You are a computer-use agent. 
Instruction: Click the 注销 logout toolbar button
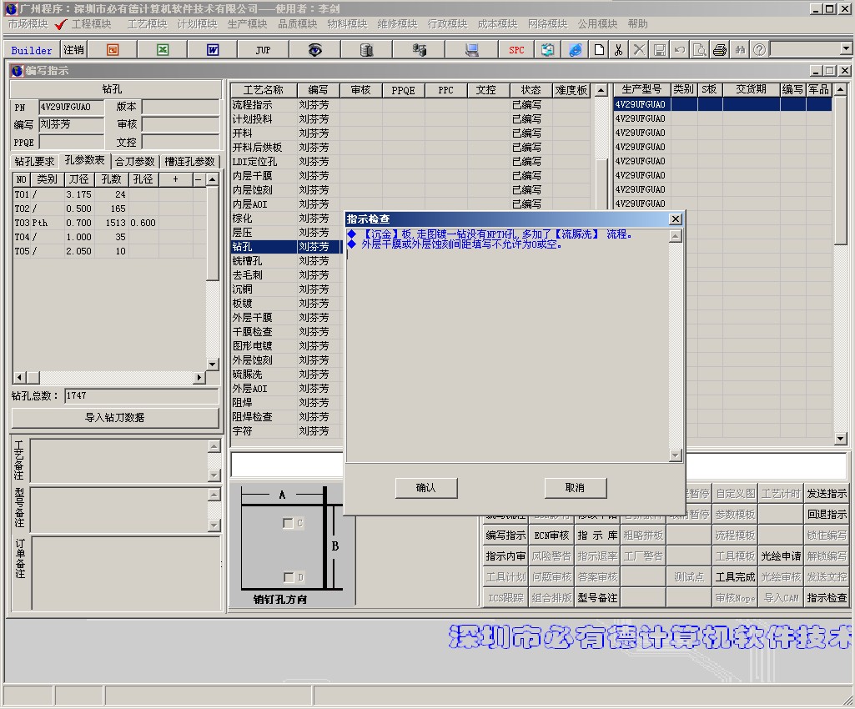[73, 50]
